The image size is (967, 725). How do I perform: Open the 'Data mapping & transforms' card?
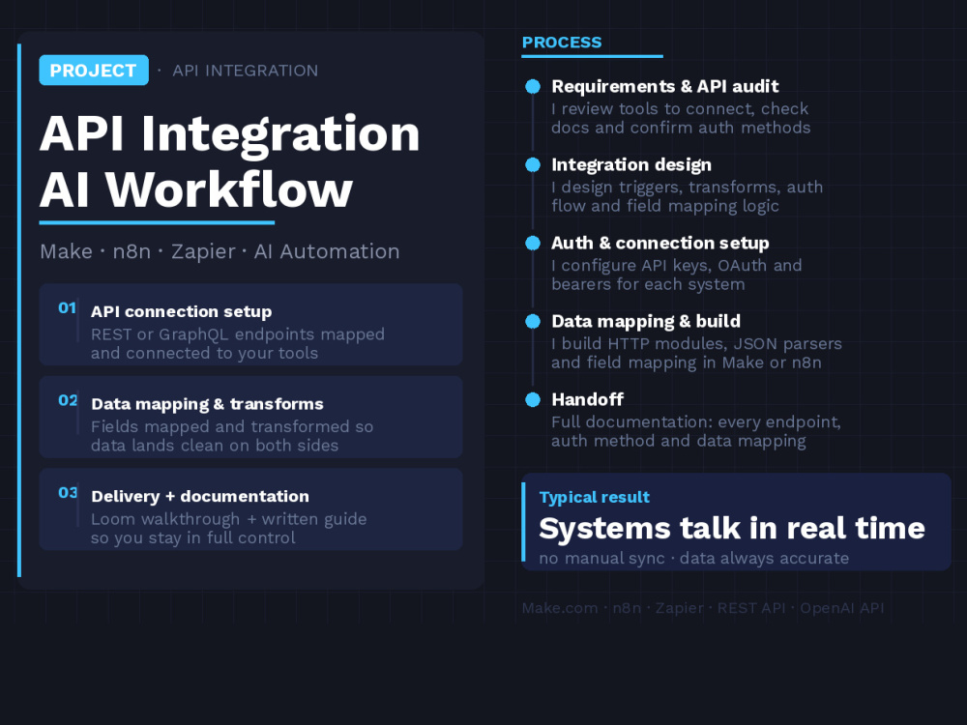coord(251,417)
